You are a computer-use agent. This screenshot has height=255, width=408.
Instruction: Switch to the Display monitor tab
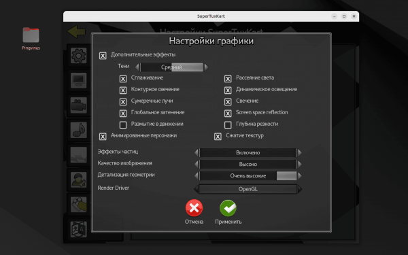[78, 80]
